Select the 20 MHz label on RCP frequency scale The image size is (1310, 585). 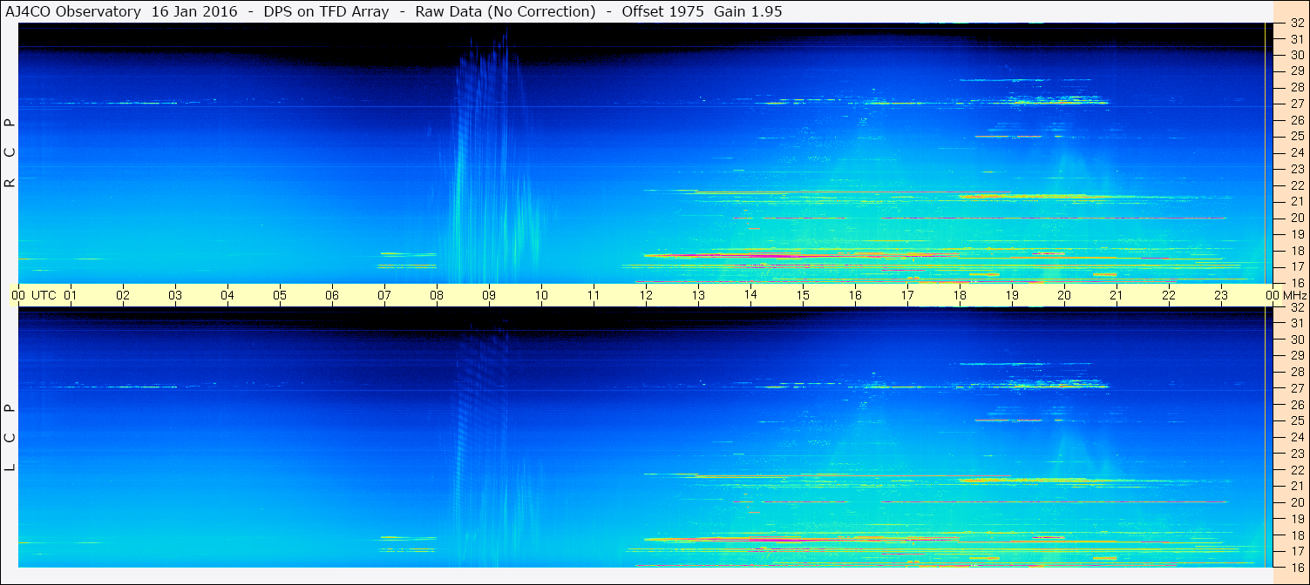click(1297, 218)
